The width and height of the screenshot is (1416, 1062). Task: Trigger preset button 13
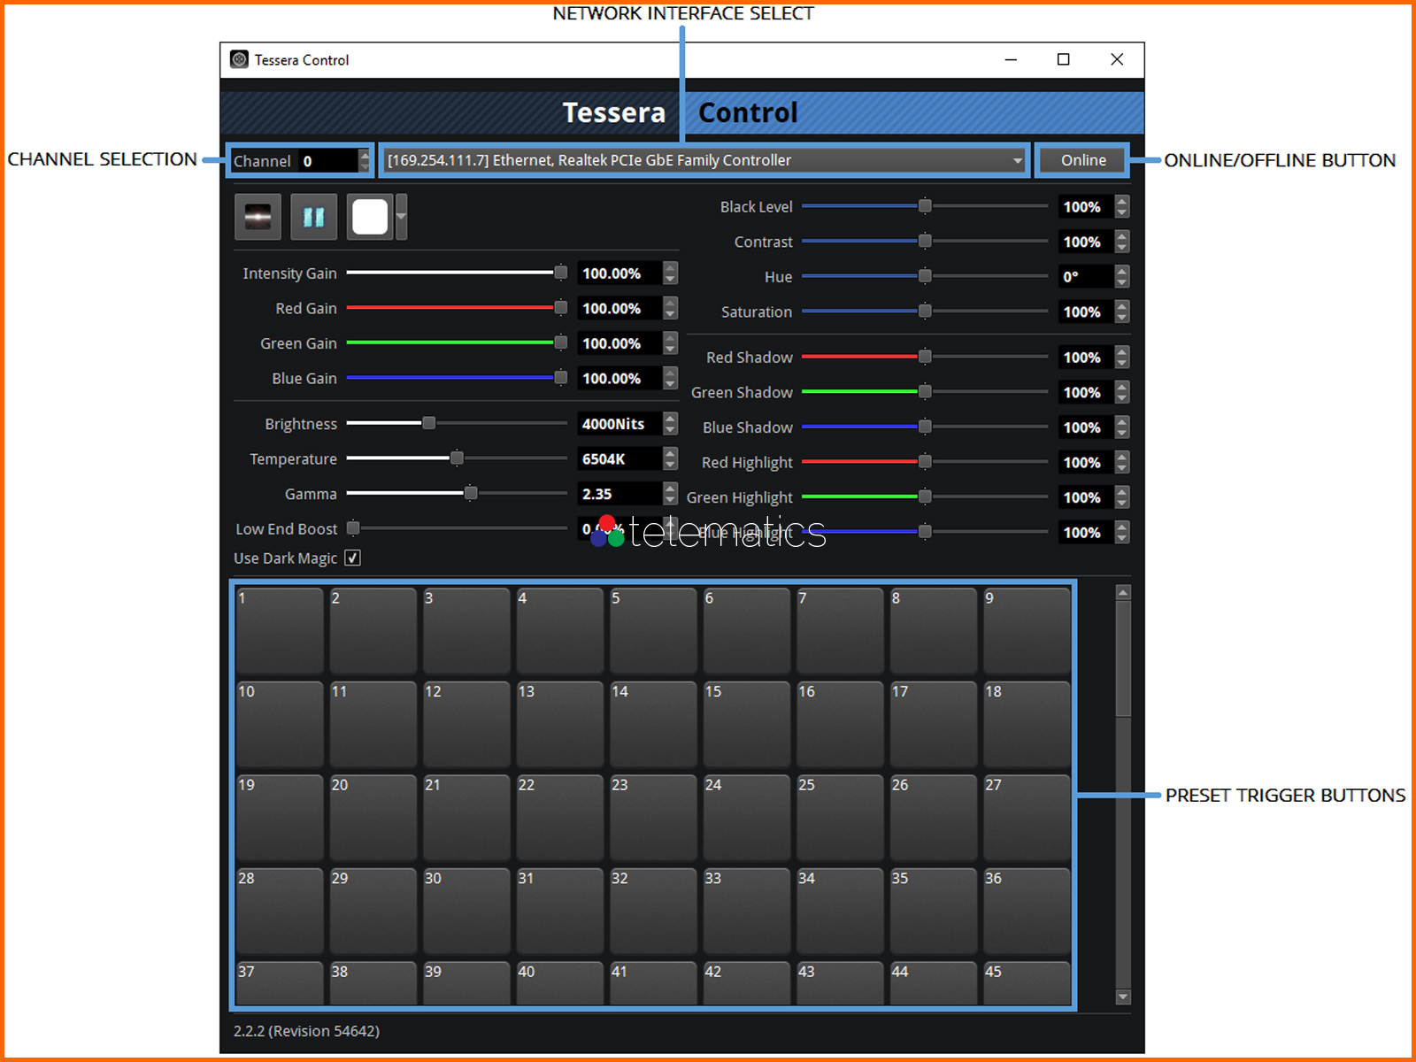coord(559,724)
